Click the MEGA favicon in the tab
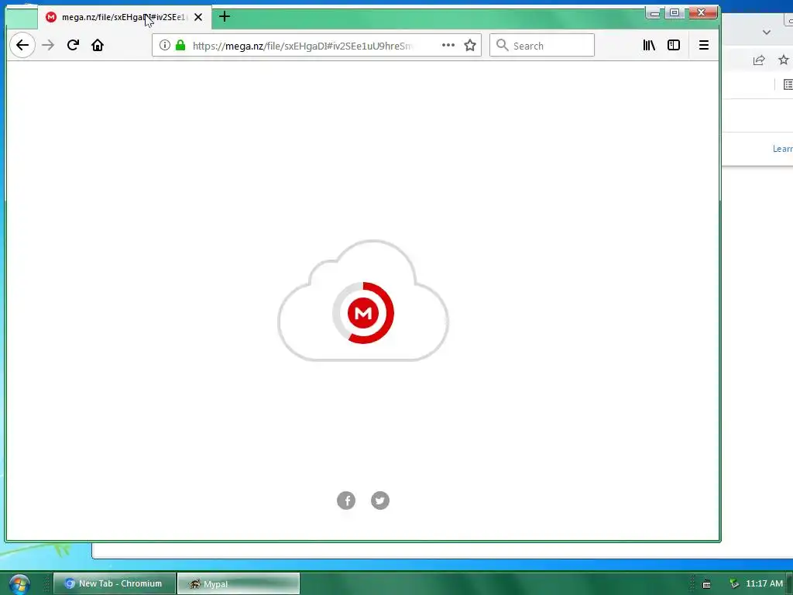 tap(50, 17)
